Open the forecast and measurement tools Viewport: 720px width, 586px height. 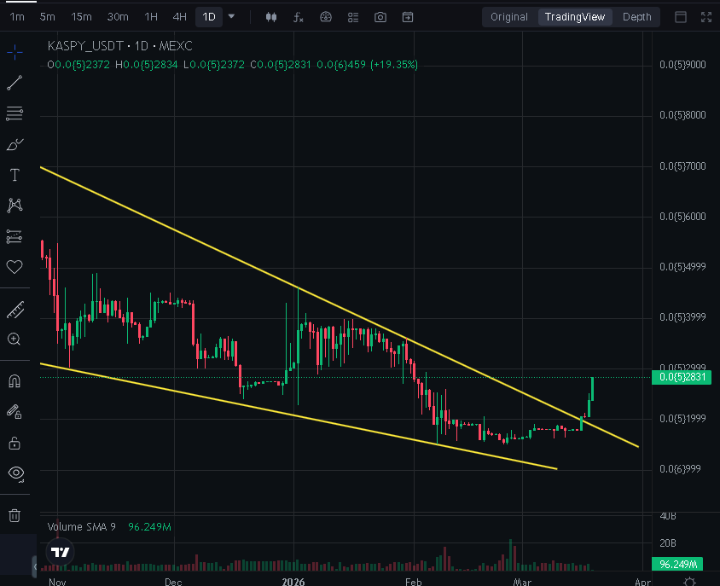15,236
